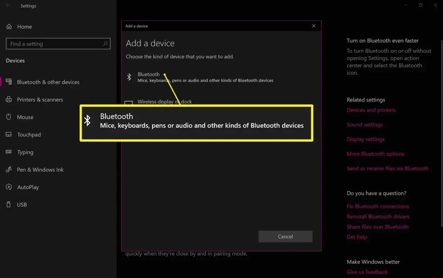
Task: Click 'Related settings' heading
Action: click(x=366, y=100)
